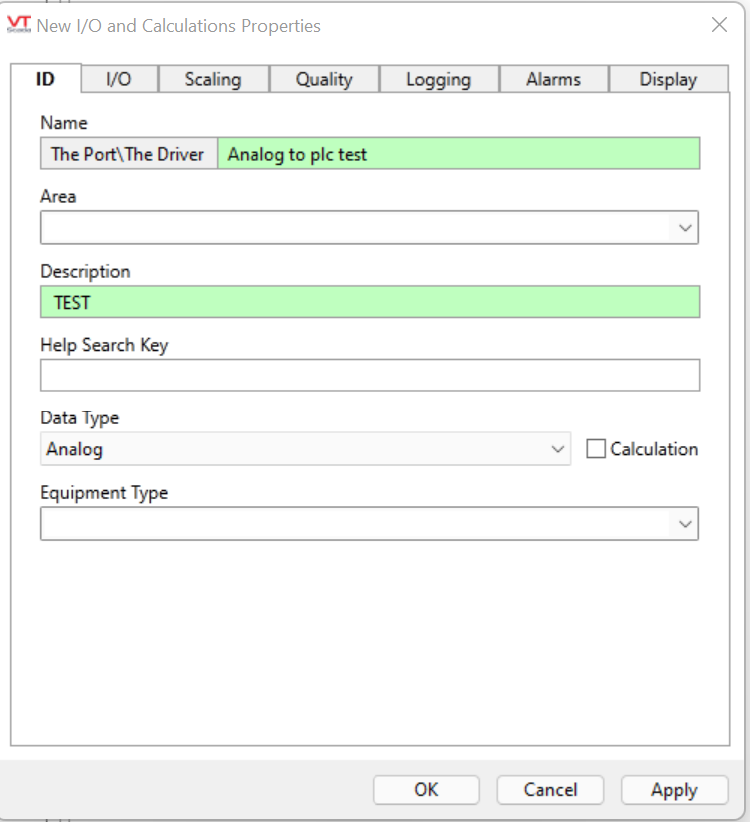Viewport: 750px width, 822px height.
Task: Open the I/O tab
Action: click(118, 80)
